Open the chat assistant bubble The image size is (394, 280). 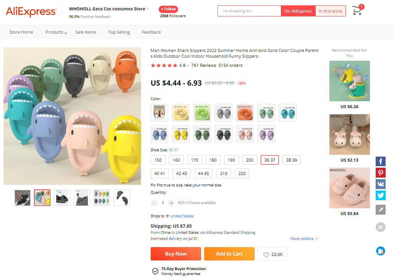(x=380, y=251)
